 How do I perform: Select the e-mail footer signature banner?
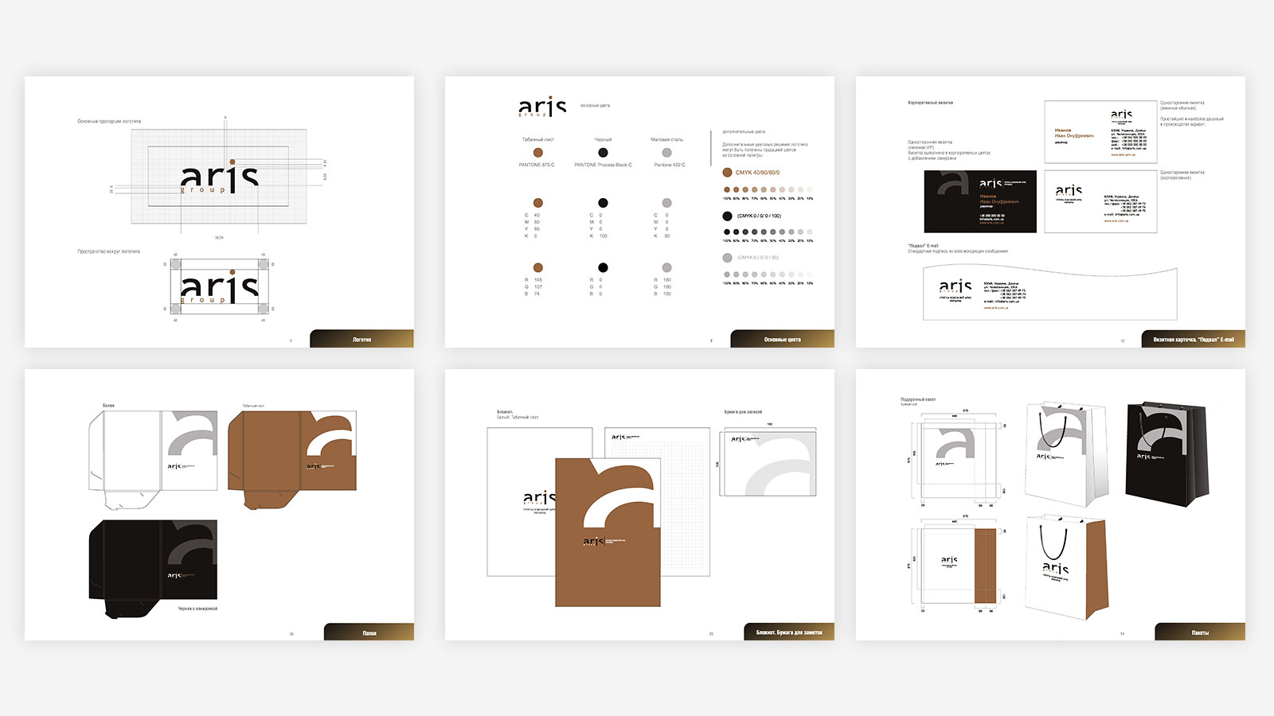(1049, 294)
